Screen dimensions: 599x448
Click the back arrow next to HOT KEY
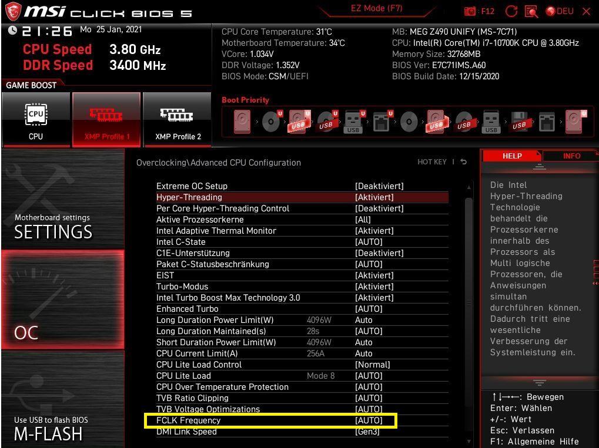coord(463,162)
